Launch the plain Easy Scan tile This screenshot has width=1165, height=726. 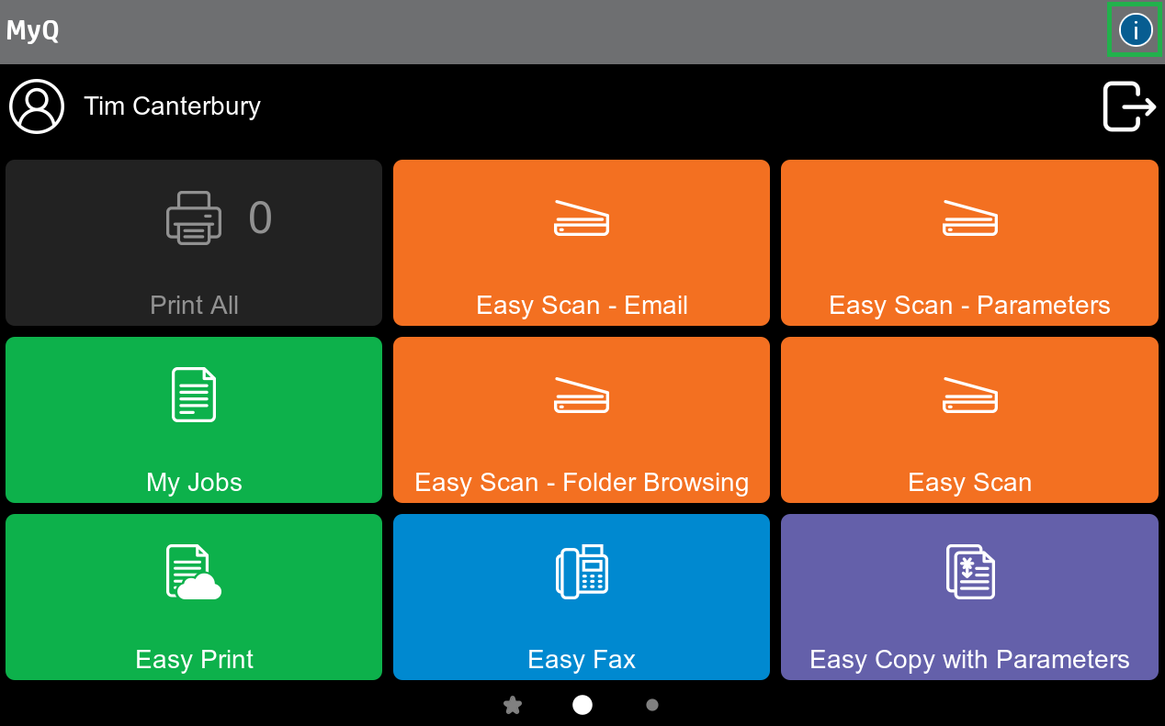tap(969, 419)
